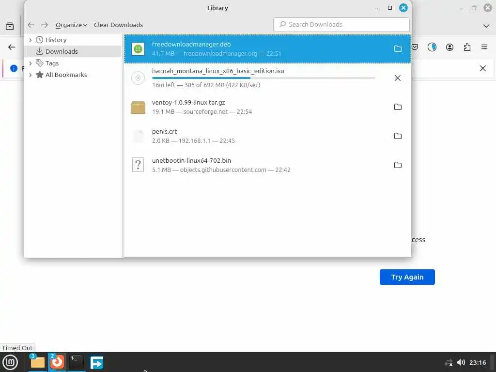496x372 pixels.
Task: Click the ventoy archive package icon
Action: pos(138,107)
